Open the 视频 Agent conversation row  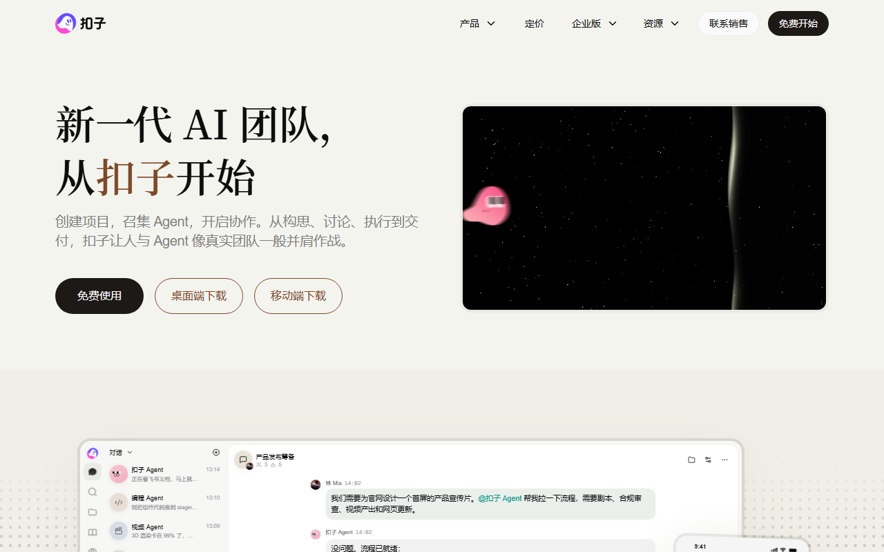pyautogui.click(x=164, y=531)
